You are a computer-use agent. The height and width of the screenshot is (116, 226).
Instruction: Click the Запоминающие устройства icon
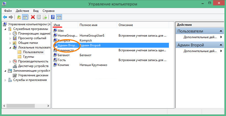pyautogui.click(x=10, y=71)
